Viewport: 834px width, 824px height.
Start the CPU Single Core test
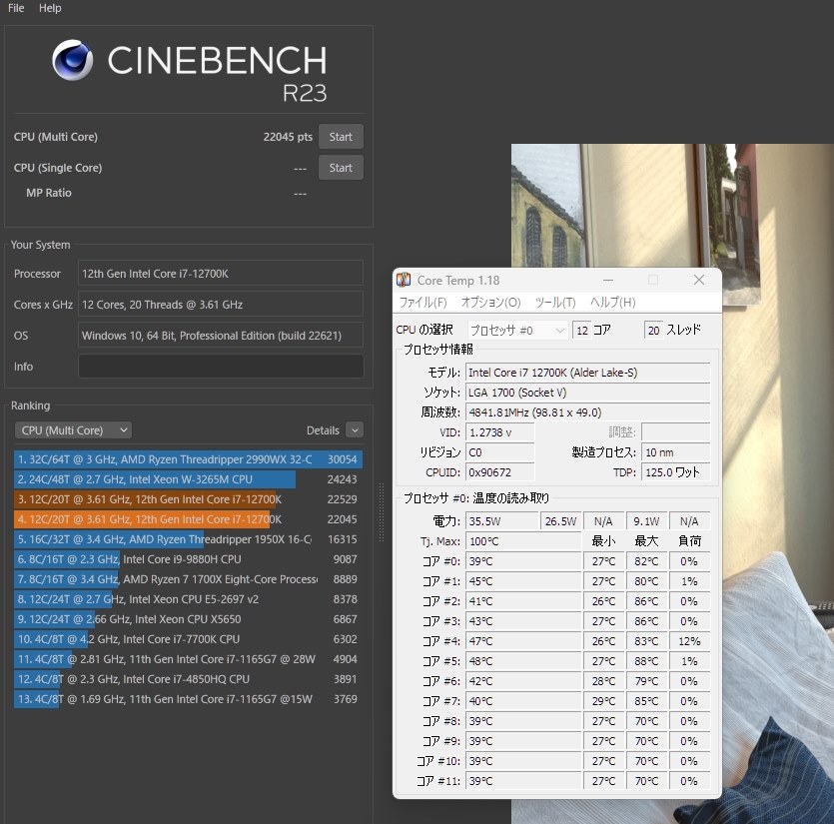click(341, 168)
